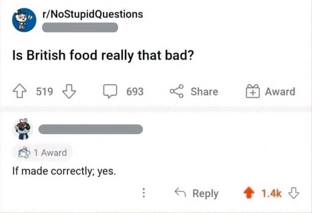Toggle the orange upvote on the comment
This screenshot has height=213, width=312.
click(x=249, y=193)
